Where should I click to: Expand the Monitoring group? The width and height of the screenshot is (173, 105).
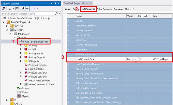point(68,40)
